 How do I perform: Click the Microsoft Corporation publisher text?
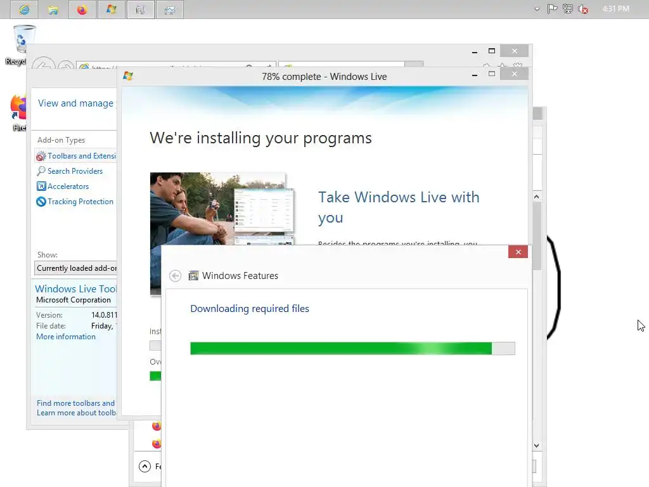click(x=74, y=300)
